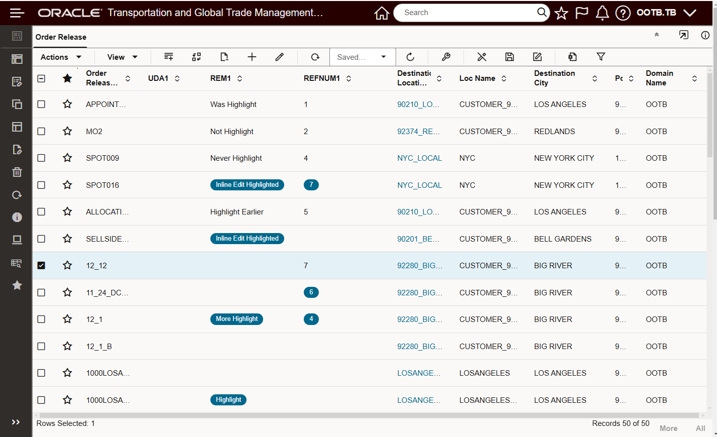Click the copy document icon in toolbar
This screenshot has width=717, height=437.
[x=572, y=57]
